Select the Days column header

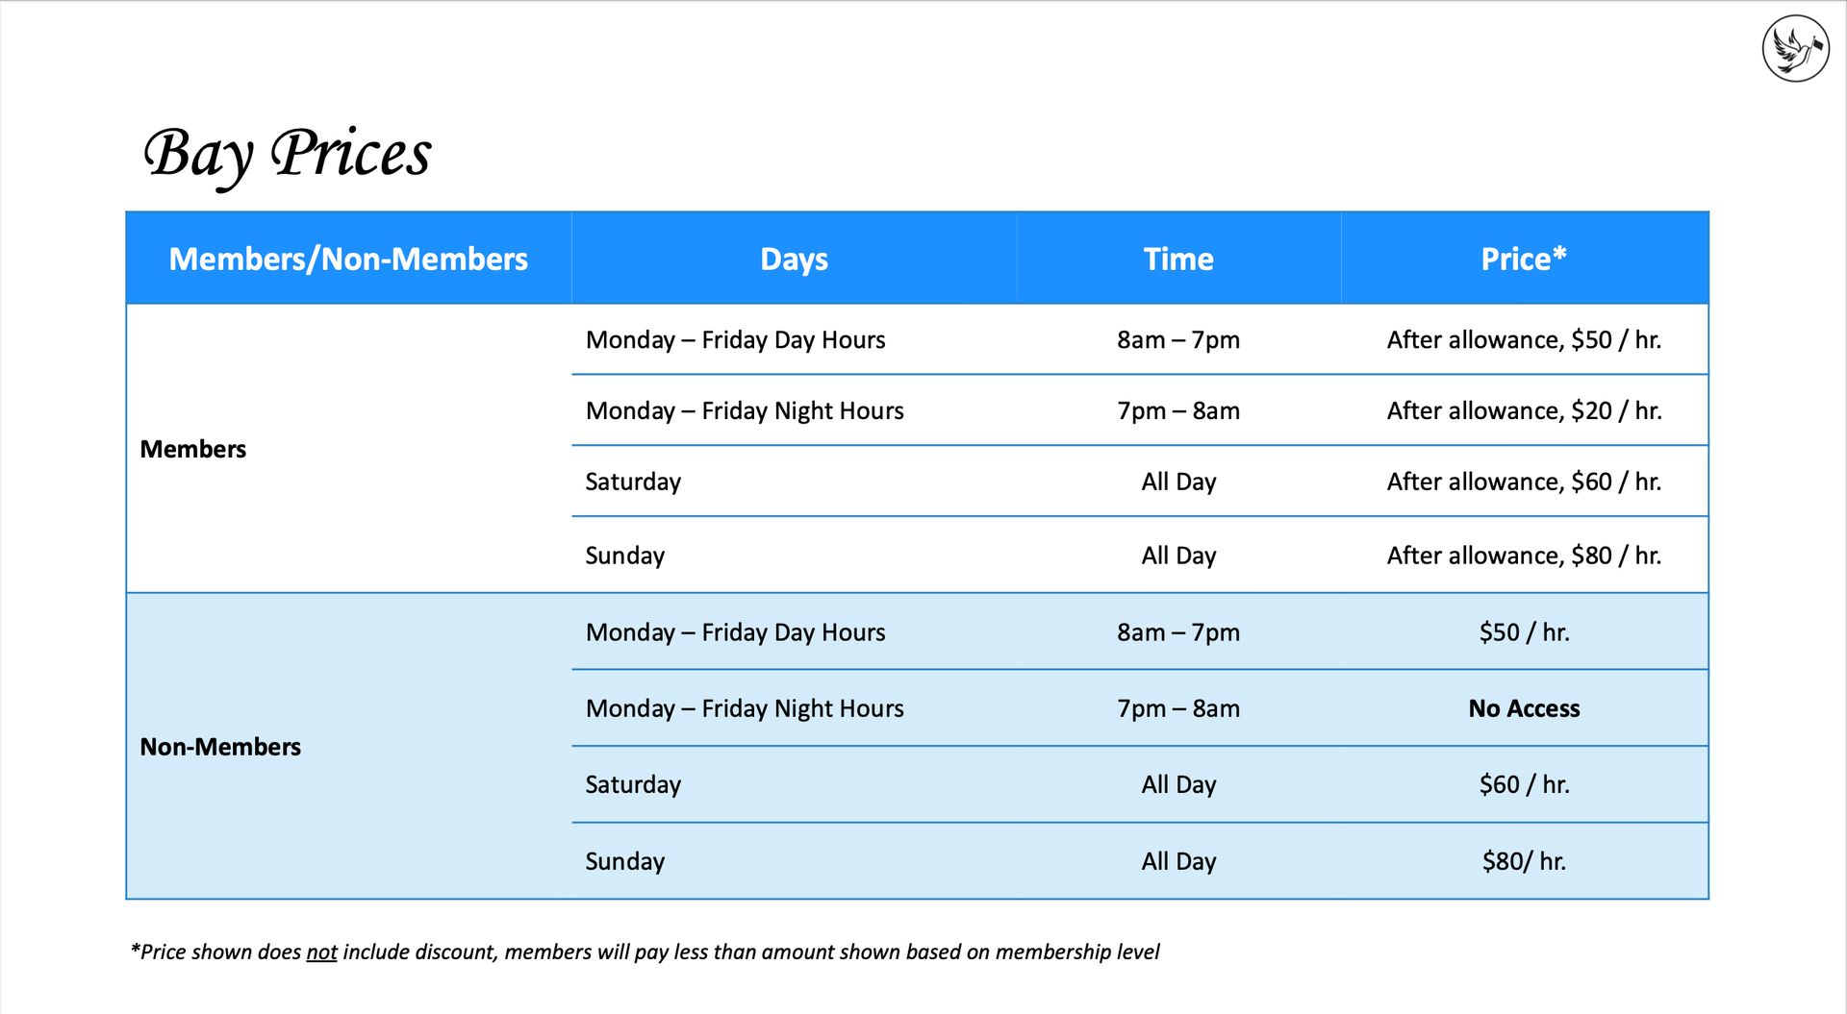point(794,259)
